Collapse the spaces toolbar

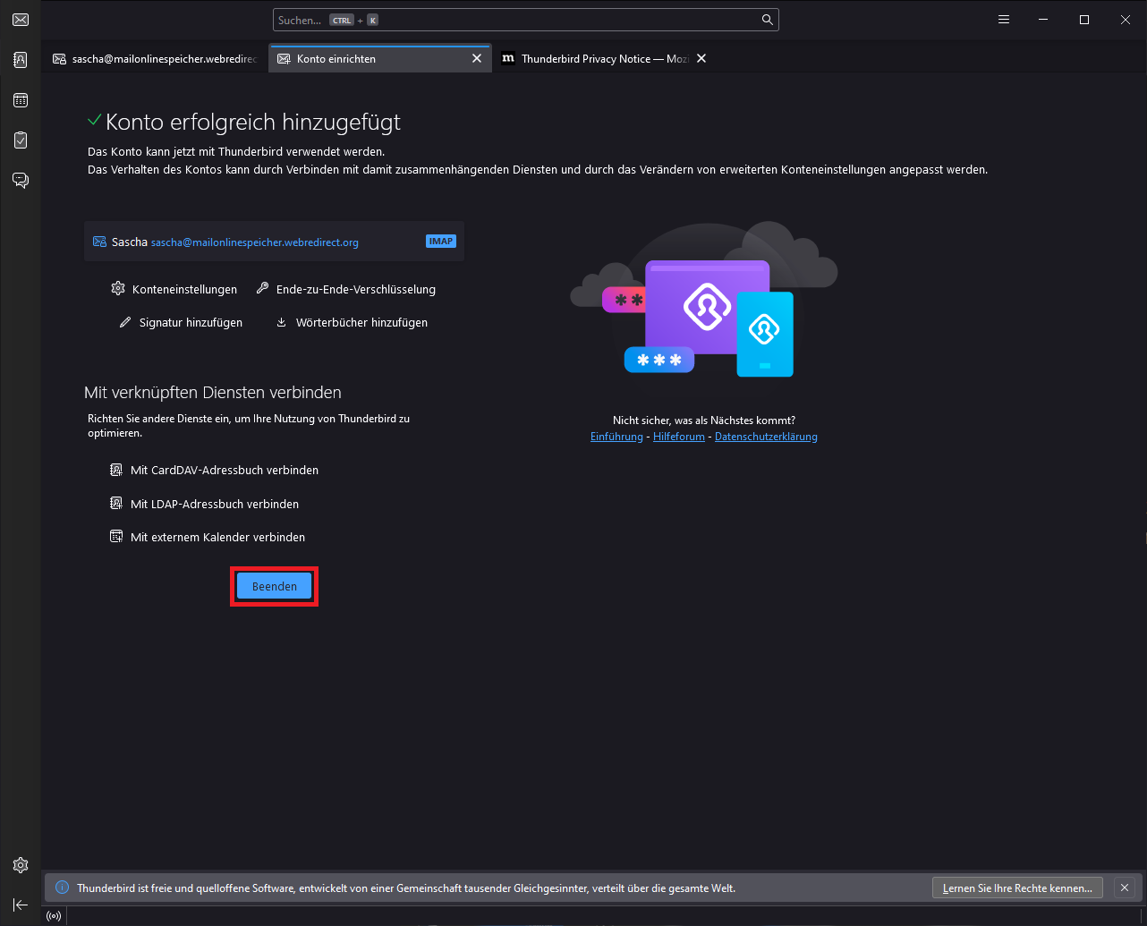20,905
